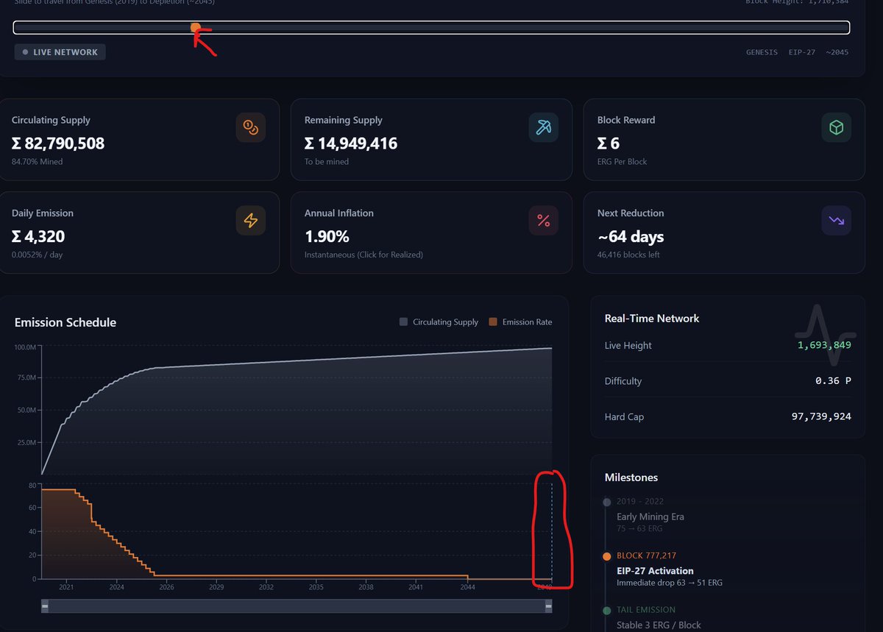Image resolution: width=883 pixels, height=632 pixels.
Task: Click the Remaining Supply pickaxe icon
Action: click(x=544, y=127)
